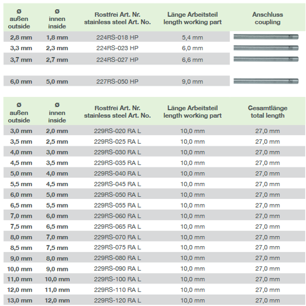Select outside diameter 2,8 mm cell
This screenshot has height=306, width=306.
21,37
